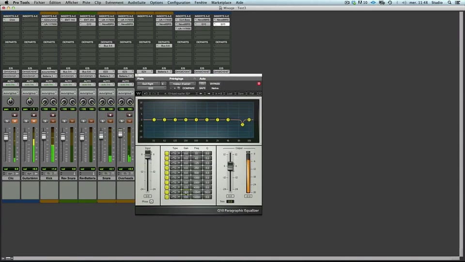465x262 pixels.
Task: Open Notification Center in menu bar
Action: (458, 2)
